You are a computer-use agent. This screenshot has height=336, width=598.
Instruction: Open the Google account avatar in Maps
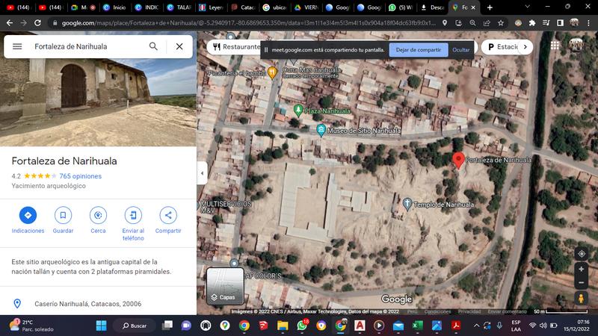576,46
